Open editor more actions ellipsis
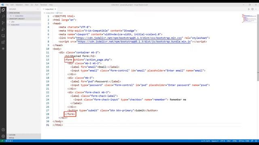Screen dimensions: 259x145 point(256,9)
